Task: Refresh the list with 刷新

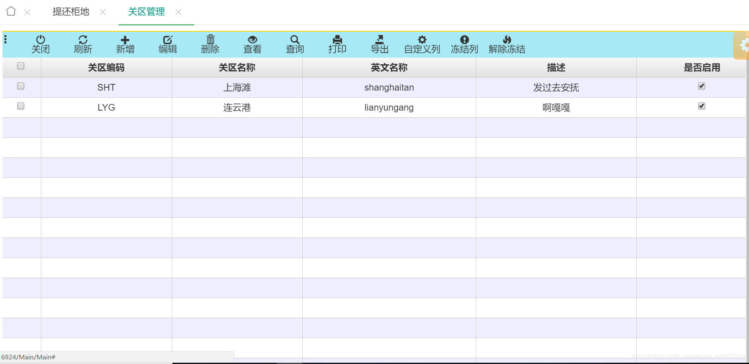Action: (83, 44)
